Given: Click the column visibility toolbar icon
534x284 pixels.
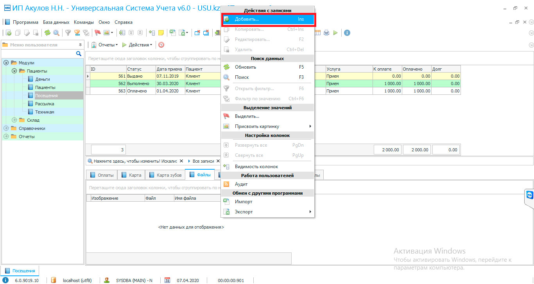Looking at the screenshot, I should tap(152, 33).
